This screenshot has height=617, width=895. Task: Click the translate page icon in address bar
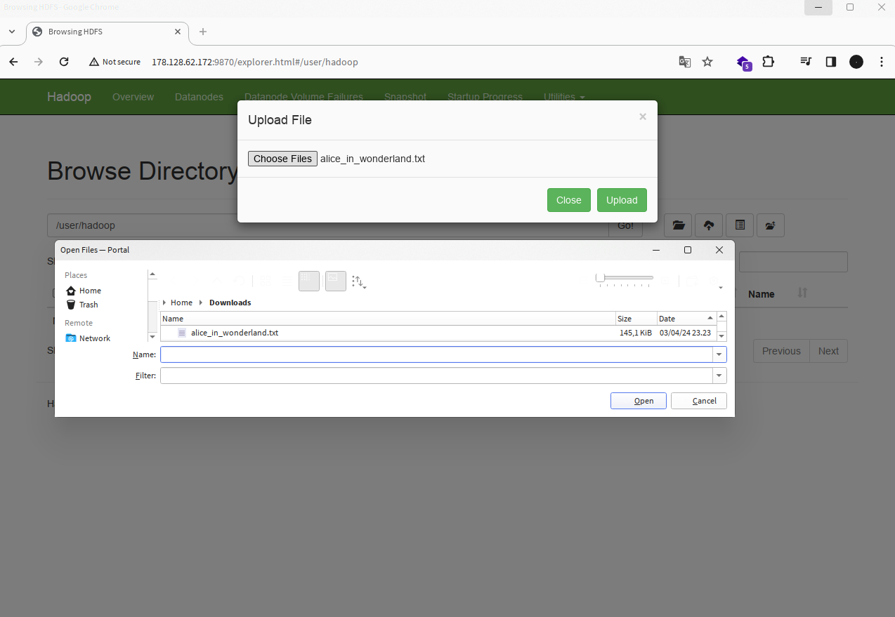[684, 62]
